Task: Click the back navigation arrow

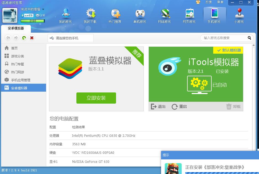Action: point(8,38)
